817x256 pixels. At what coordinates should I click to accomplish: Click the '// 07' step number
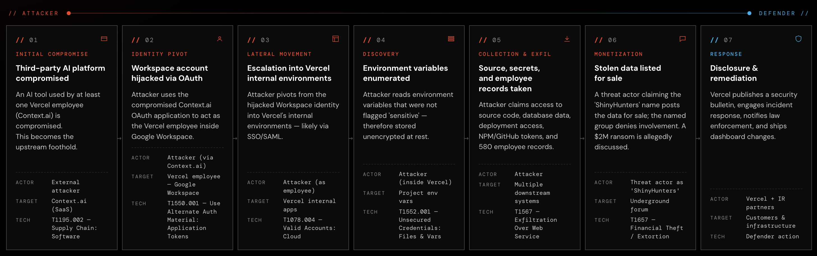tap(722, 40)
